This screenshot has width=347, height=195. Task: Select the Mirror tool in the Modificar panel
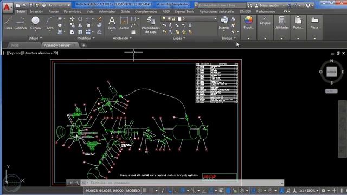click(x=80, y=25)
